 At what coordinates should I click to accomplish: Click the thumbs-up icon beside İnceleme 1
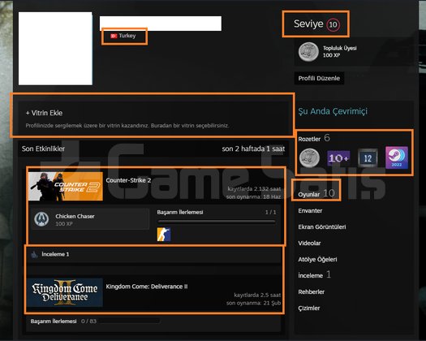tap(34, 254)
